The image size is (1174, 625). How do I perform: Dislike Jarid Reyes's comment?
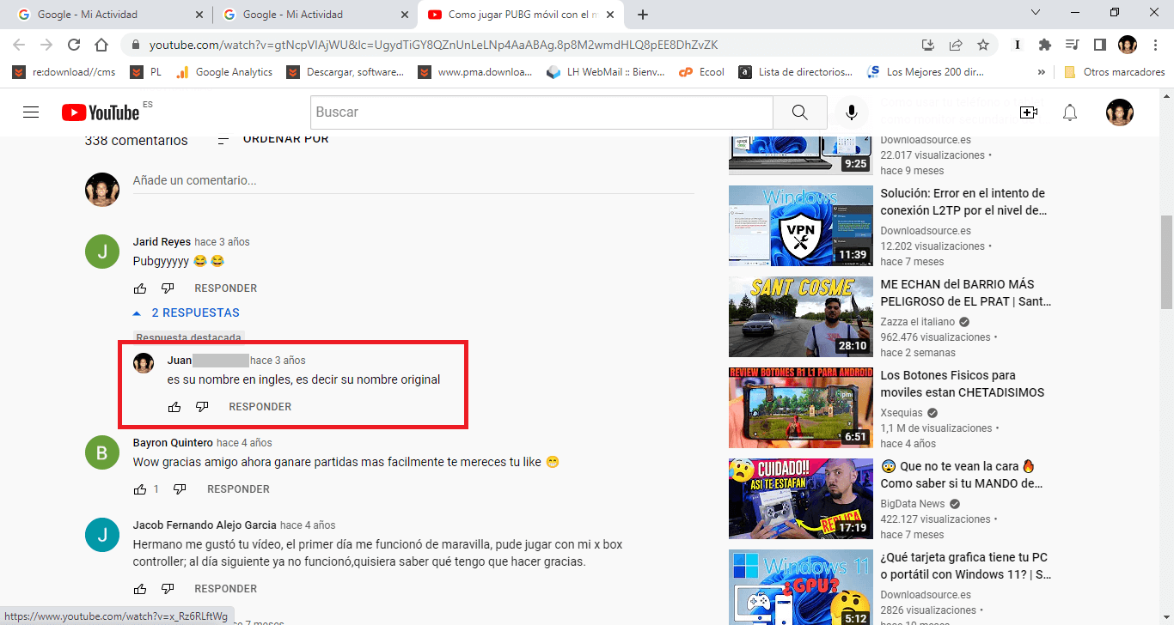(x=168, y=288)
